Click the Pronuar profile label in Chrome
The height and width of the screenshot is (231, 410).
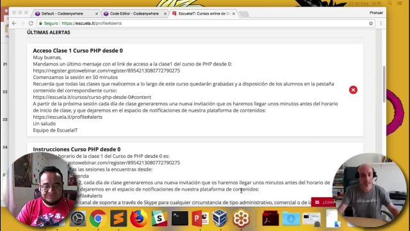[x=376, y=13]
